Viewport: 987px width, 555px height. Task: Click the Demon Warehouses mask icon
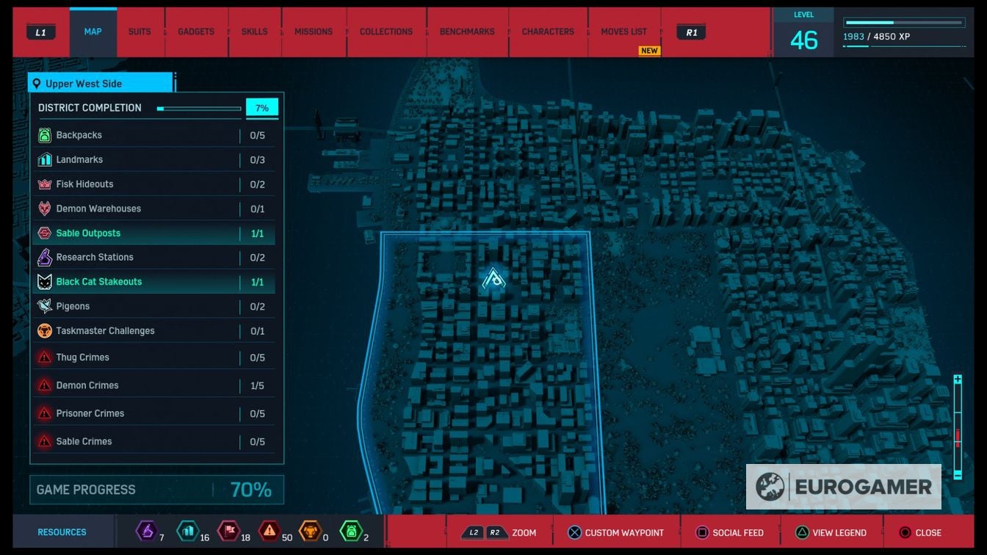pos(45,208)
